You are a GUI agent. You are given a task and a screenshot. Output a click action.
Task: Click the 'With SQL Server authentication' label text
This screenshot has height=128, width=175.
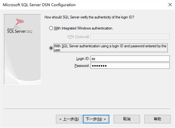(111, 48)
